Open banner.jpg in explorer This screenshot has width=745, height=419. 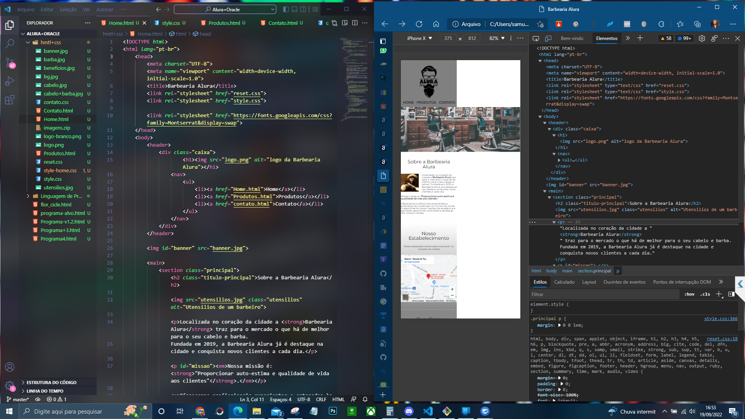pos(55,51)
